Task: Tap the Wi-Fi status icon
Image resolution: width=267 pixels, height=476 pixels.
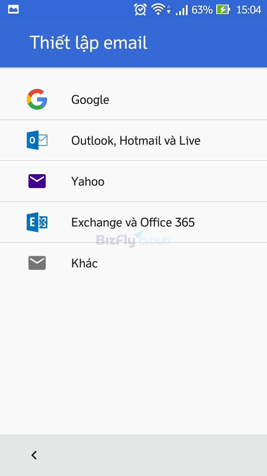Action: coord(161,9)
